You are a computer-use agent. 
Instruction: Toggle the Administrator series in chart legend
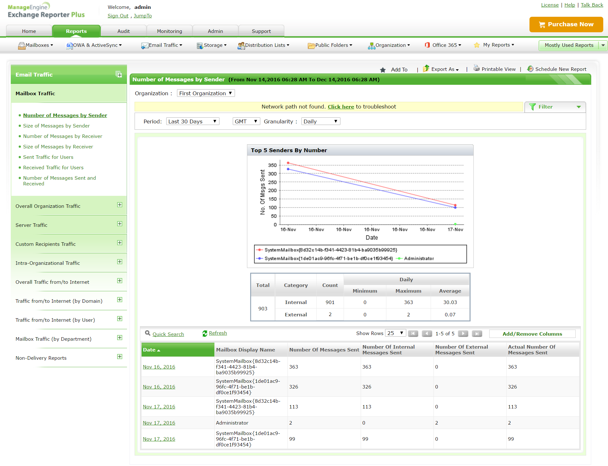pyautogui.click(x=419, y=258)
